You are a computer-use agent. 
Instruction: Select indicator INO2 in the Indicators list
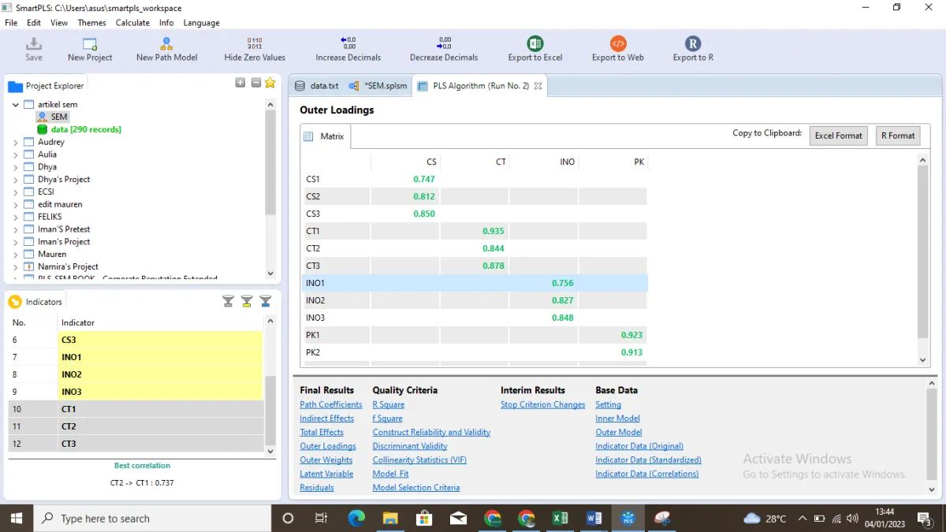click(x=136, y=374)
